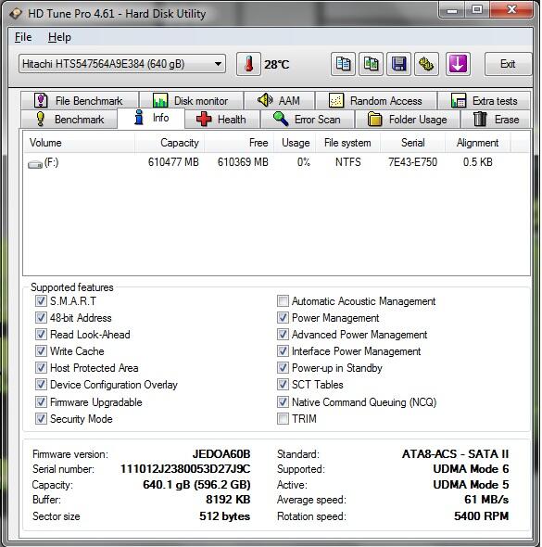Click the 28°C temperature reading
This screenshot has width=542, height=547.
(276, 65)
